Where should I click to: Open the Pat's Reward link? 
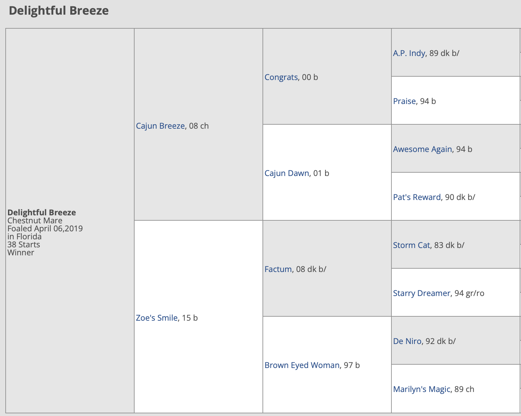(417, 197)
